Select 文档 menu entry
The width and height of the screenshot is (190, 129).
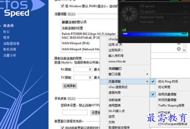(112, 122)
